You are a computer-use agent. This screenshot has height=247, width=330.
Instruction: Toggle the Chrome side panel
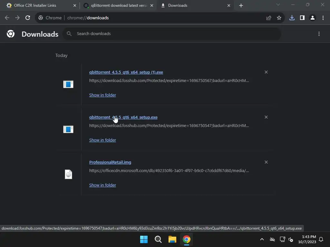pos(302,18)
